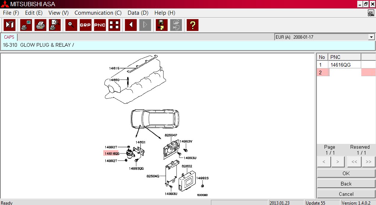This screenshot has width=376, height=205.
Task: Open help with question mark icon
Action: pyautogui.click(x=193, y=25)
